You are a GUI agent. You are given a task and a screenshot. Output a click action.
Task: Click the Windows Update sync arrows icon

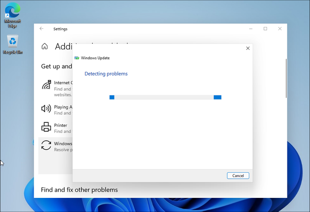point(46,146)
